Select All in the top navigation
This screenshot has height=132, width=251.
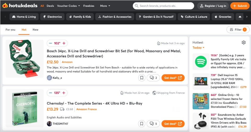coord(42,6)
